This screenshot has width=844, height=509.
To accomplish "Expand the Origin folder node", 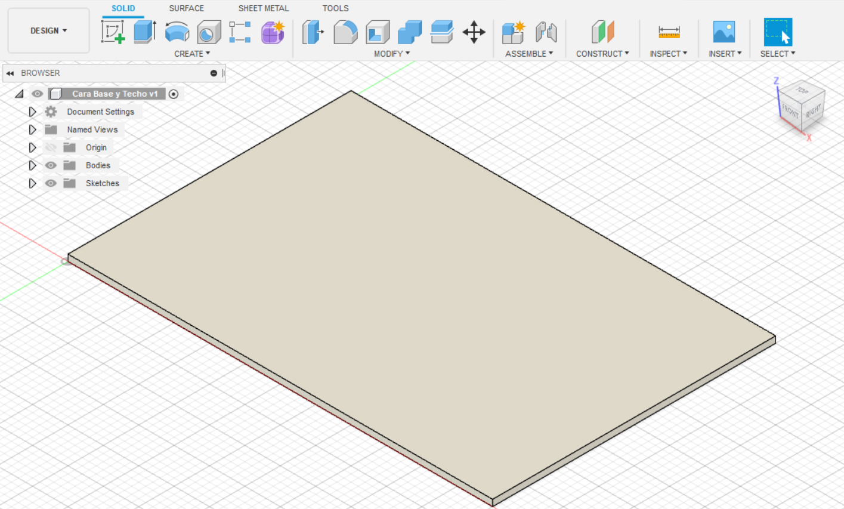I will click(32, 147).
